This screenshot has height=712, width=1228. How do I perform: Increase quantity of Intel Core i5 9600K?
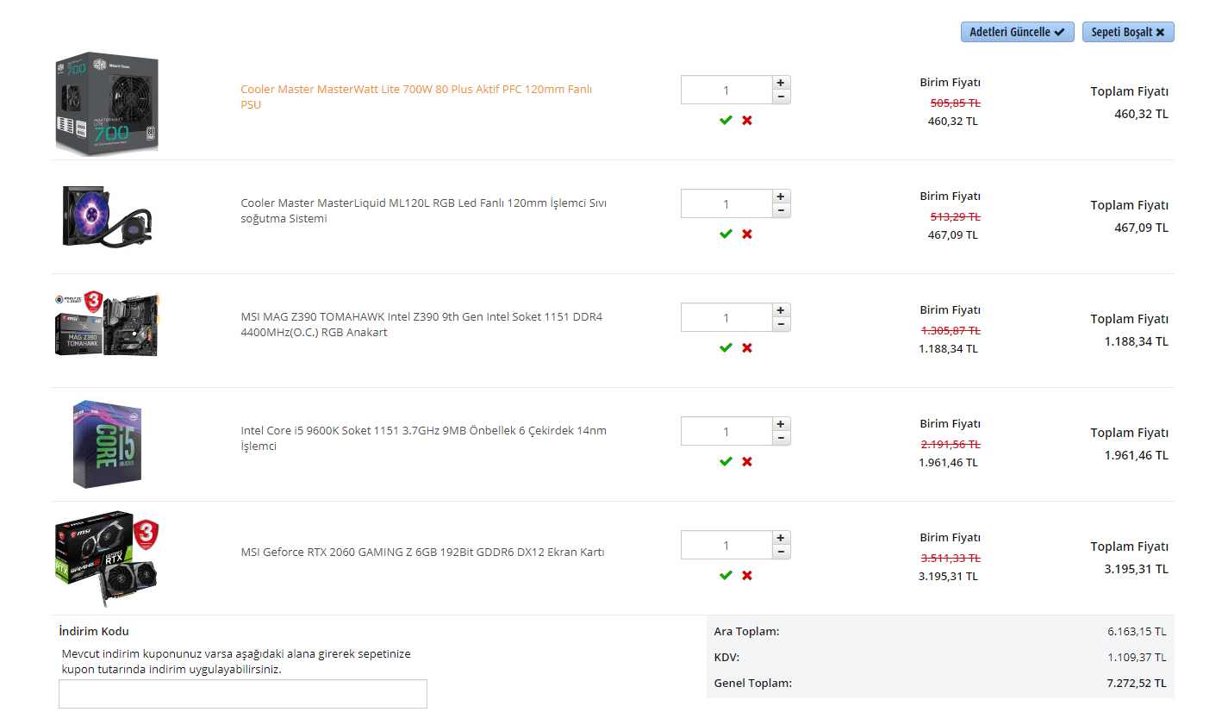pyautogui.click(x=781, y=424)
